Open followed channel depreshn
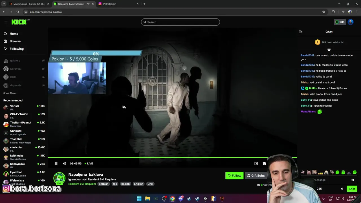This screenshot has height=203, width=361. 24,85
